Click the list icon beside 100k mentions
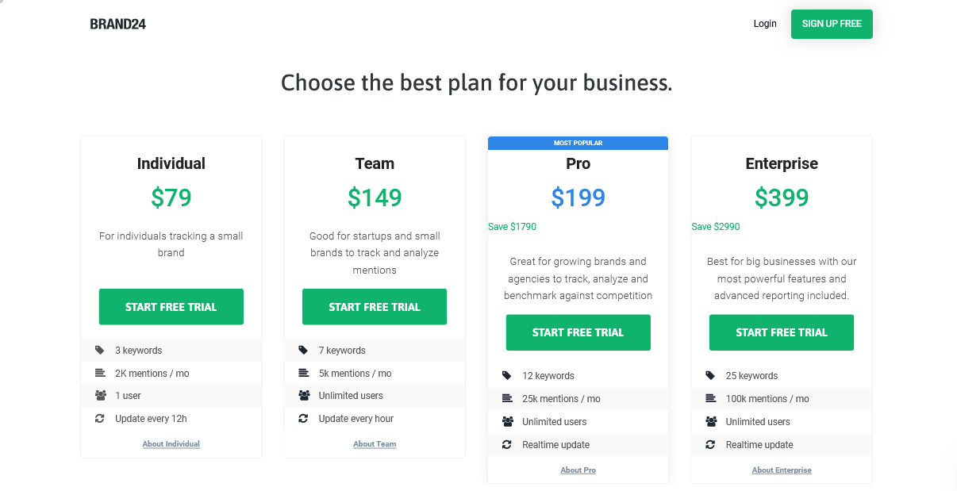957x491 pixels. [710, 398]
